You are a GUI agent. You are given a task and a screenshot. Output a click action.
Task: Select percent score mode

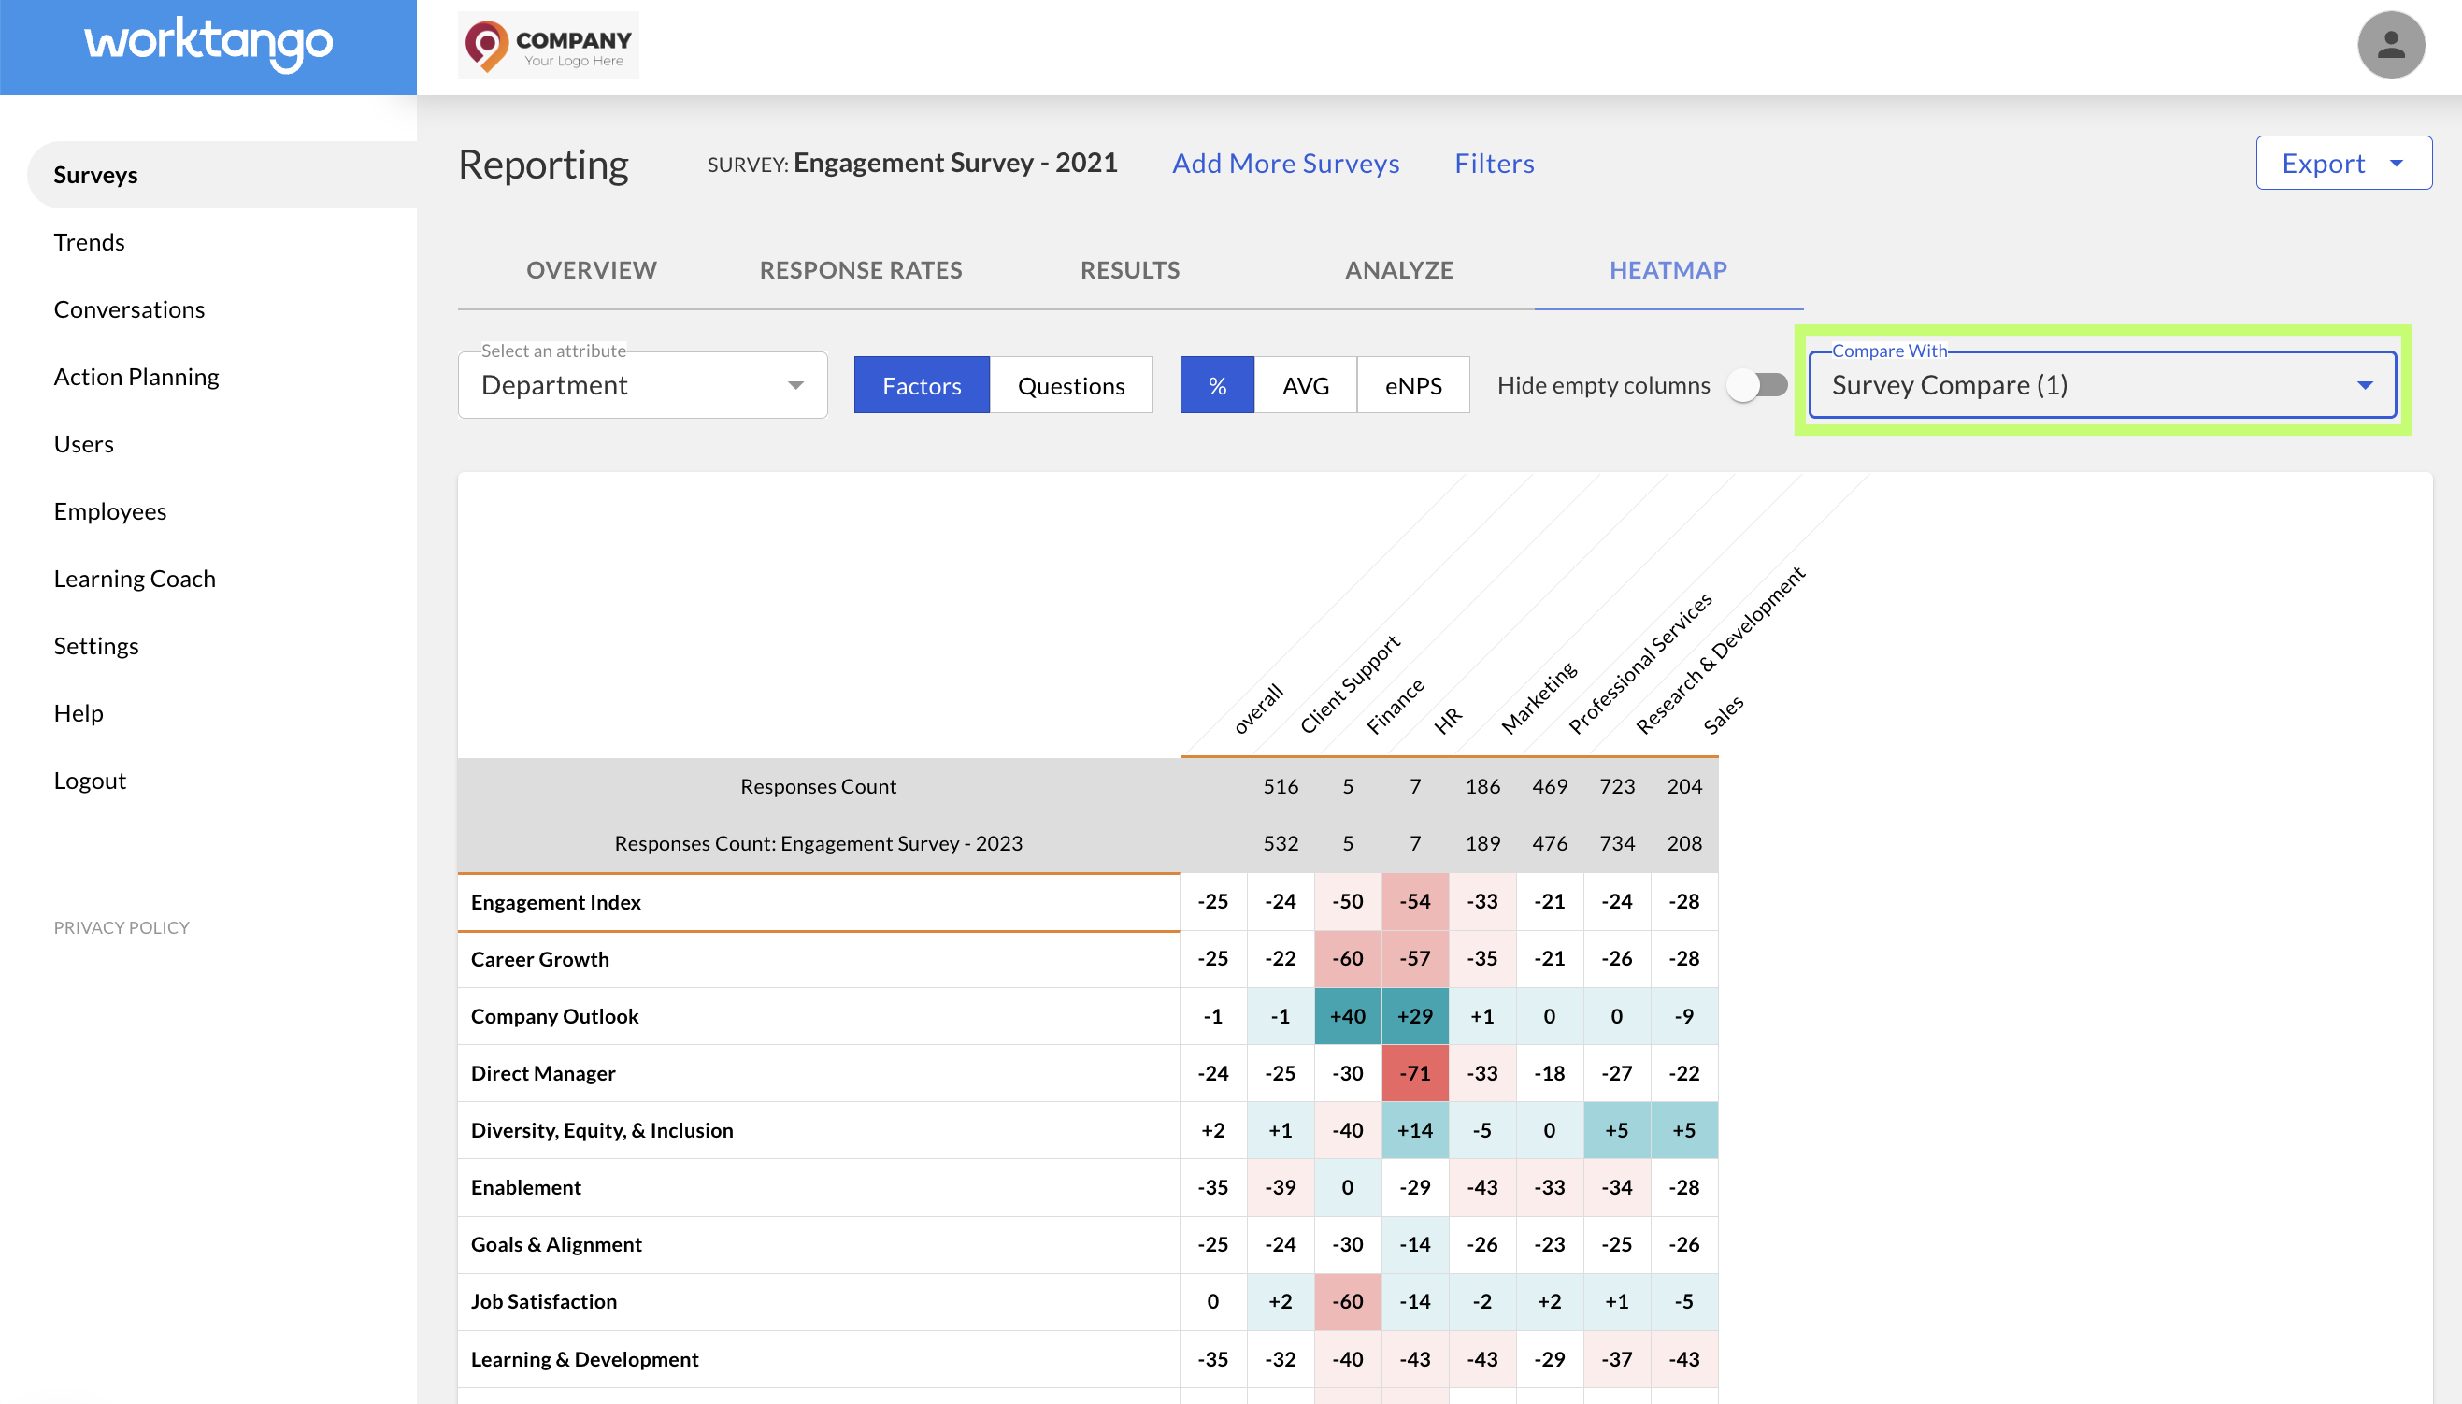[x=1218, y=386]
